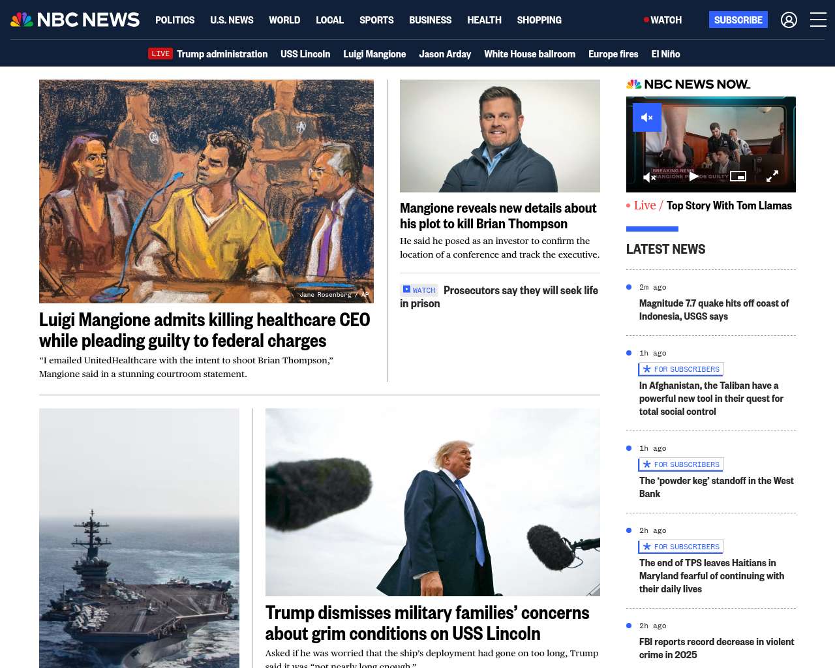Open 'Top Story With Tom Llamas' live link
The image size is (835, 668).
click(x=729, y=205)
